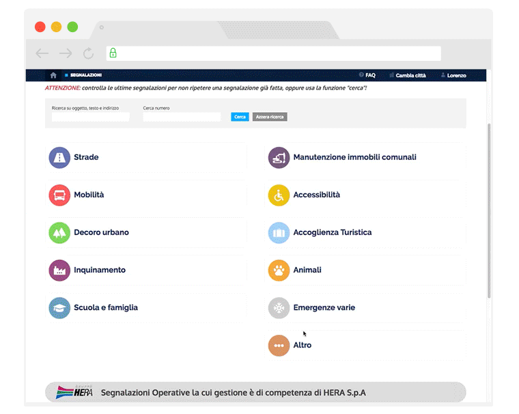519x414 pixels.
Task: Click the Cerca search button
Action: pyautogui.click(x=240, y=117)
